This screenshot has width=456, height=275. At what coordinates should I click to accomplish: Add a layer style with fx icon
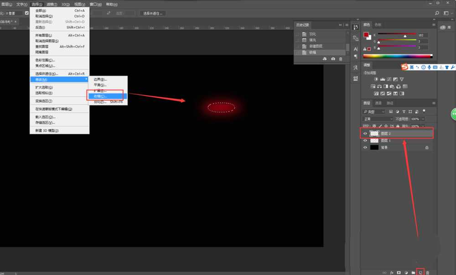click(391, 272)
